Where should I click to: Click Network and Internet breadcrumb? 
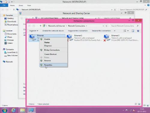coord(56,26)
